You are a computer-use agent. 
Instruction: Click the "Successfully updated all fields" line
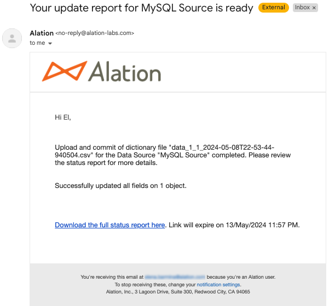click(x=120, y=186)
